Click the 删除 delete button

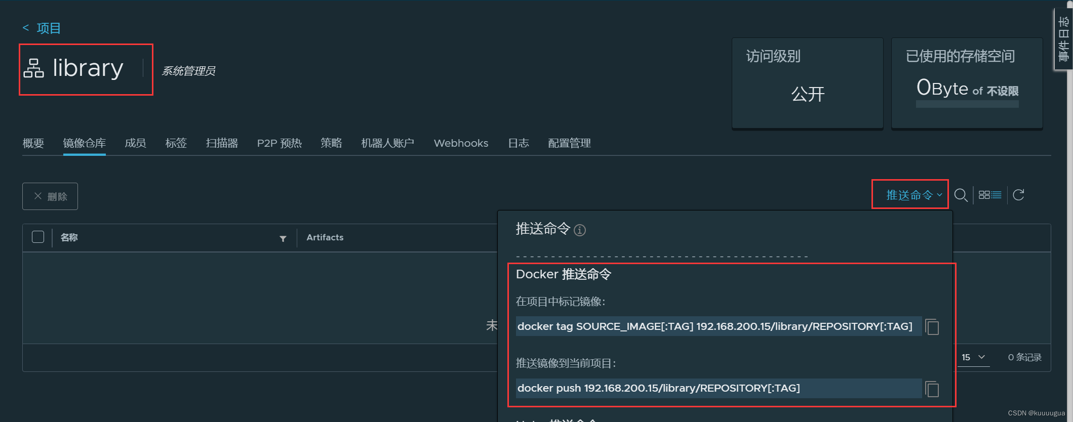click(50, 196)
